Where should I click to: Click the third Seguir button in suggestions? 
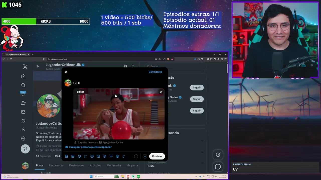click(x=197, y=110)
